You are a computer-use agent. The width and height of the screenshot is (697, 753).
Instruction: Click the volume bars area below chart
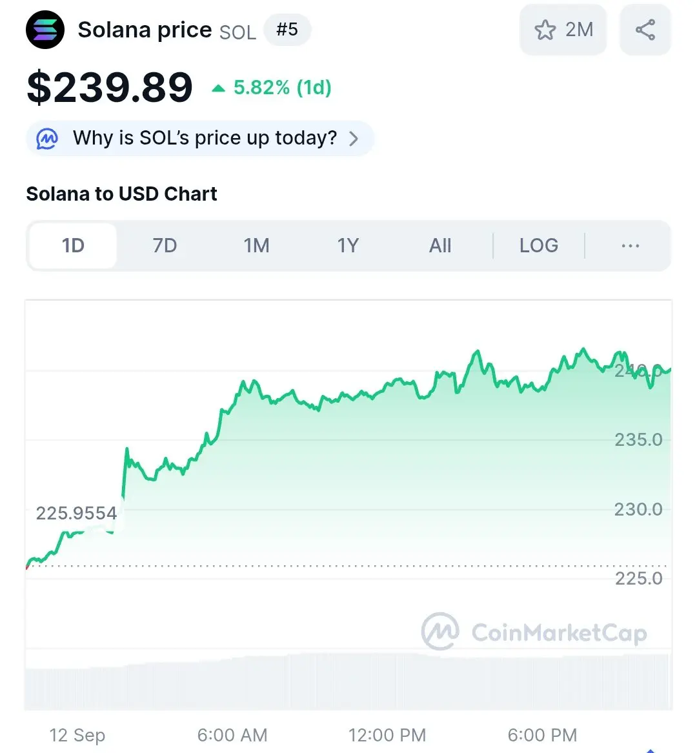coord(348,681)
